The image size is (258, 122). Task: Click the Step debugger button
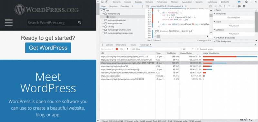(x=233, y=6)
